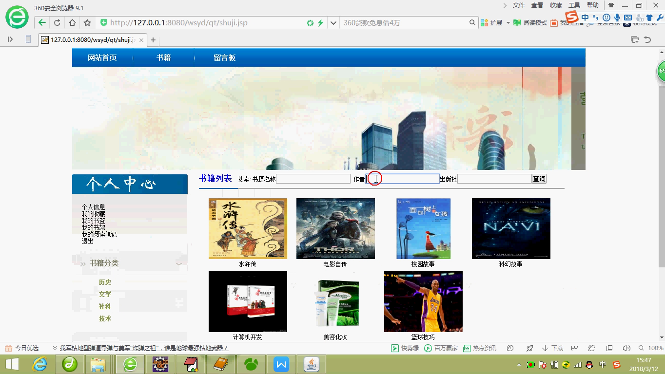Click the Sogou microphone voice input icon

[x=617, y=18]
